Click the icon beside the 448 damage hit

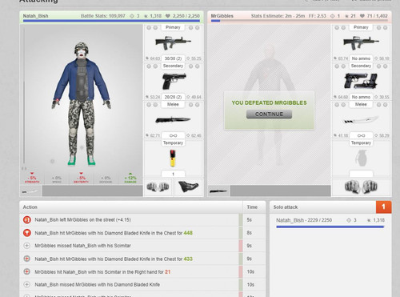click(26, 233)
